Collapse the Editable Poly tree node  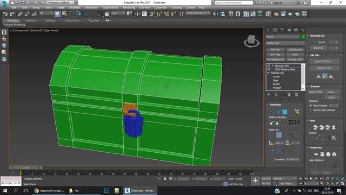(269, 73)
